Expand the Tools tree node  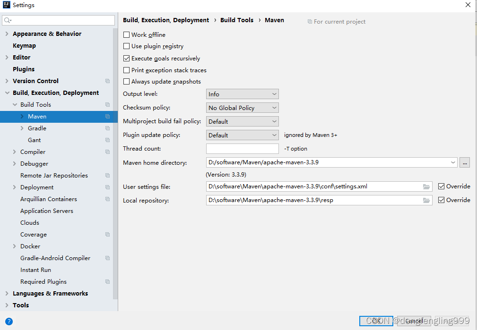pyautogui.click(x=7, y=305)
